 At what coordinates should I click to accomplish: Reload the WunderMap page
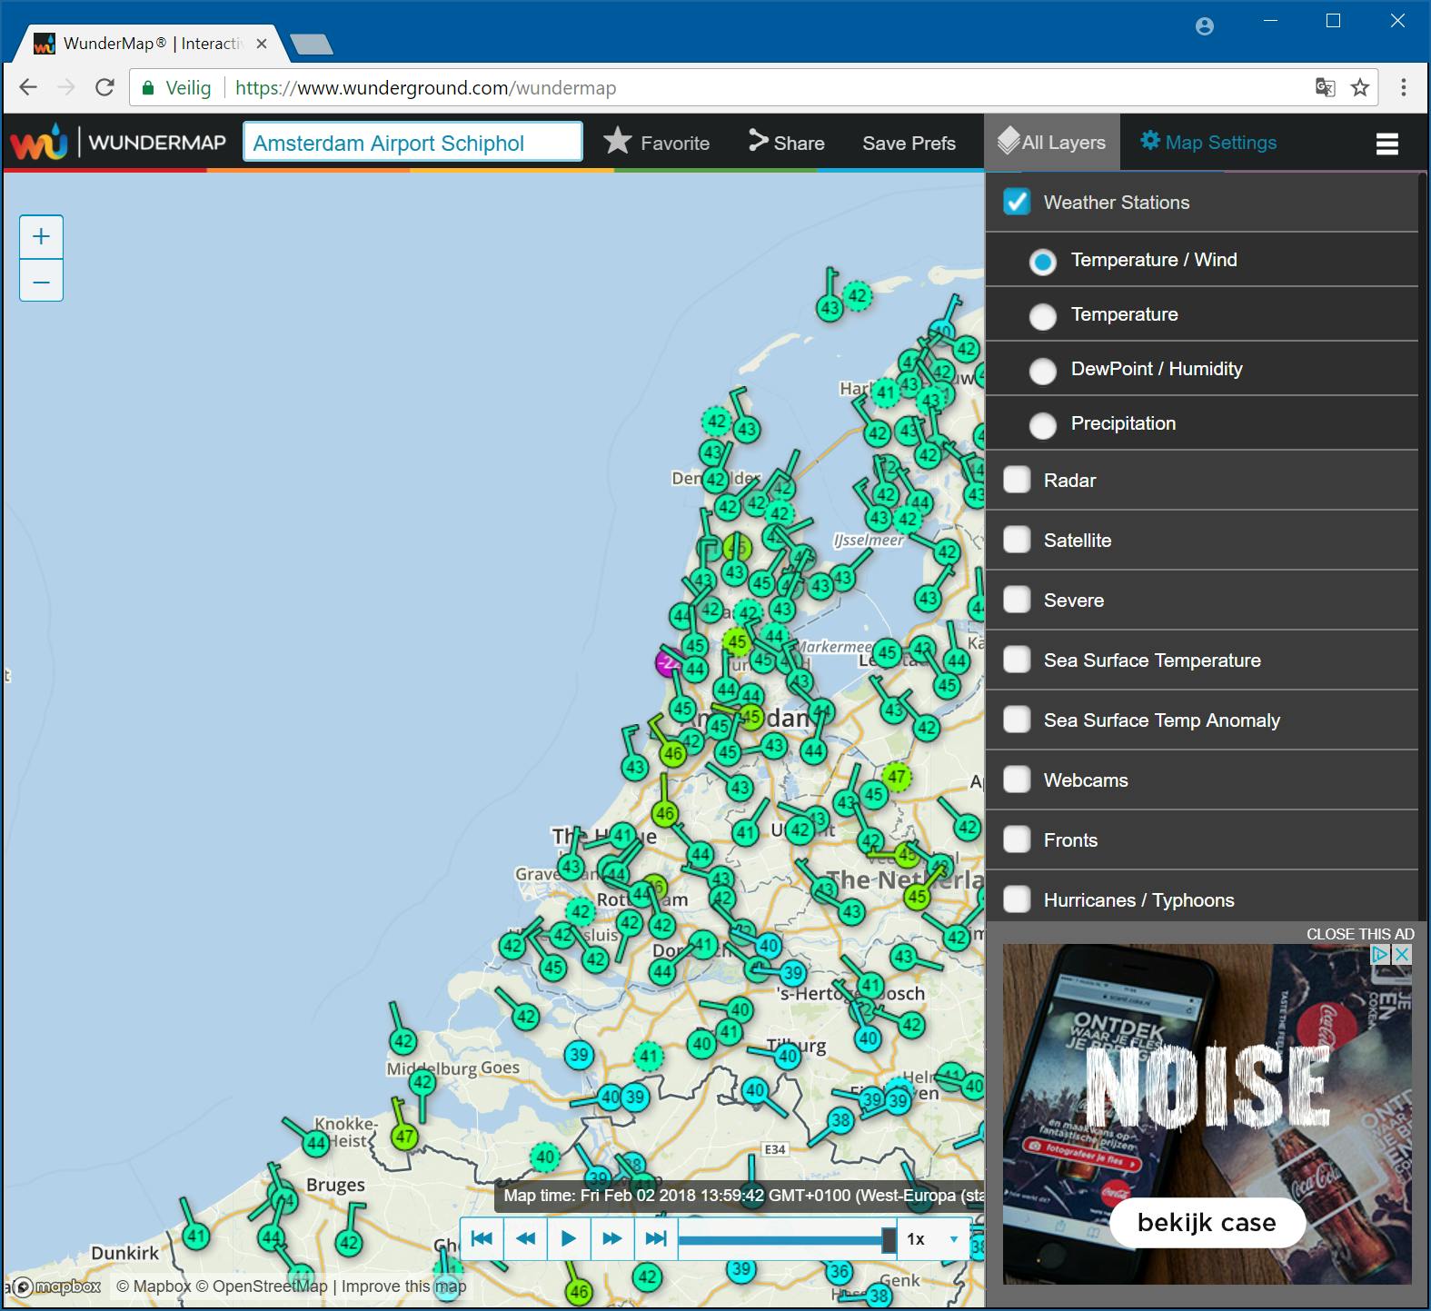point(104,87)
